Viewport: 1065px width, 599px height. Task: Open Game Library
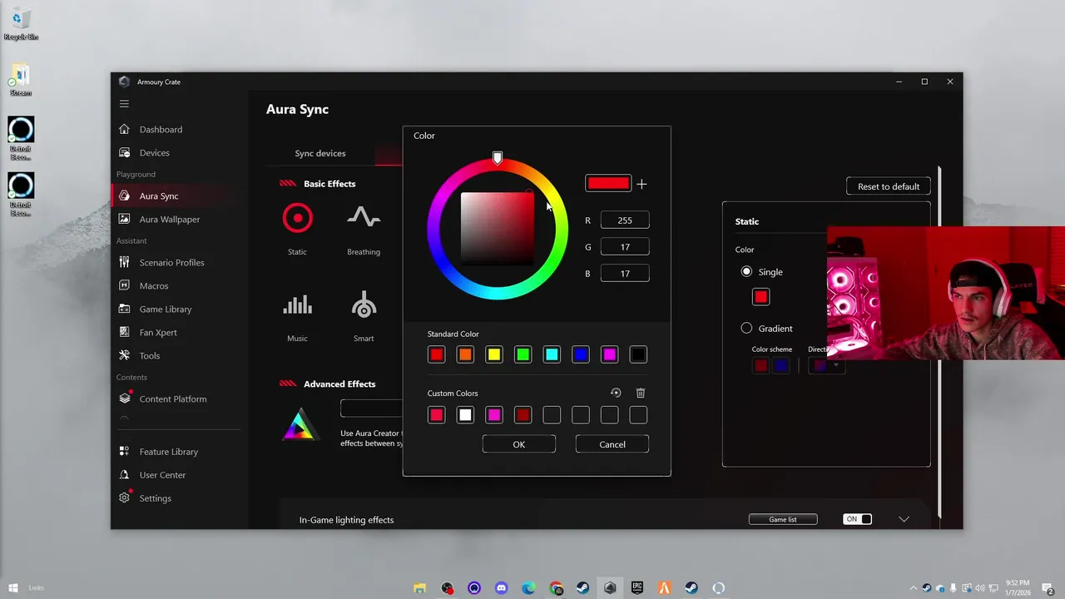[x=166, y=309]
